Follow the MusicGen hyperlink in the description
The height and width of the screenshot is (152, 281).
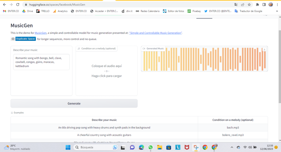click(41, 33)
